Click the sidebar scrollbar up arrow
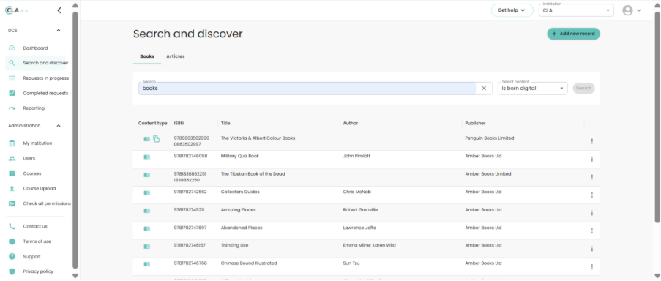661x281 pixels. [75, 5]
